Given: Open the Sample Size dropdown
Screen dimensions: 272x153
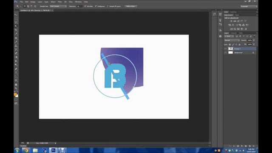Looking at the screenshot, I should coord(58,6).
